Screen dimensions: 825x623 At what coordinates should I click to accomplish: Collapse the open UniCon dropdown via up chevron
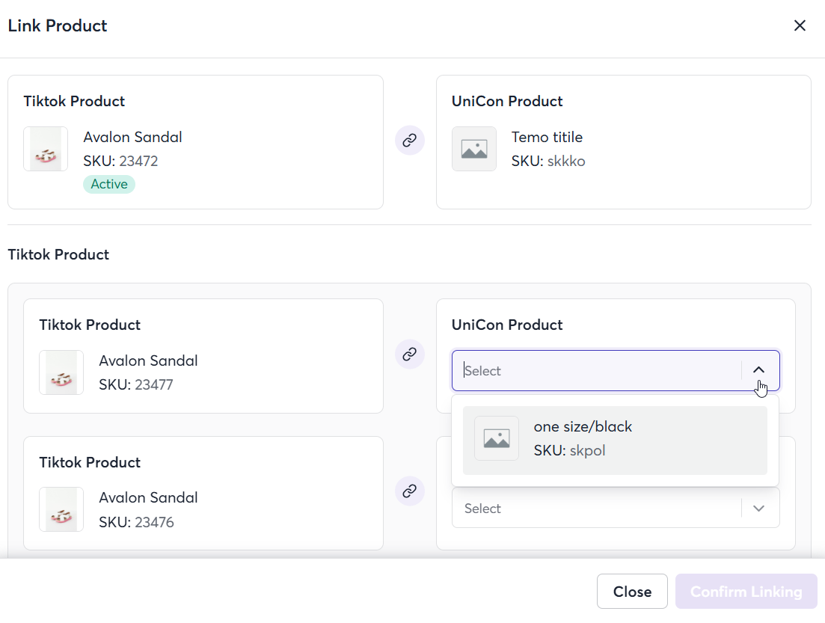[x=758, y=370]
